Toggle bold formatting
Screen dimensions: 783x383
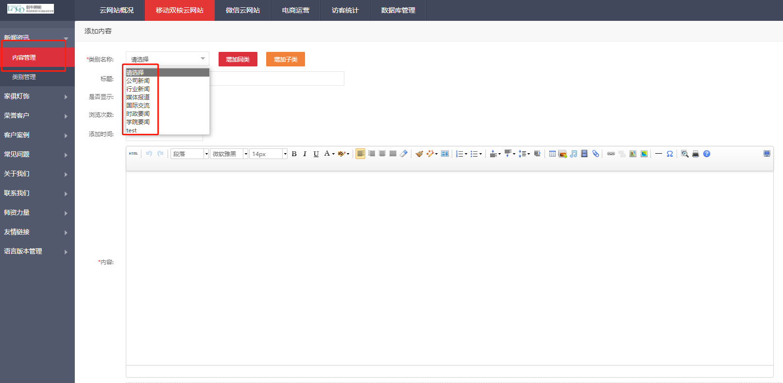[294, 154]
